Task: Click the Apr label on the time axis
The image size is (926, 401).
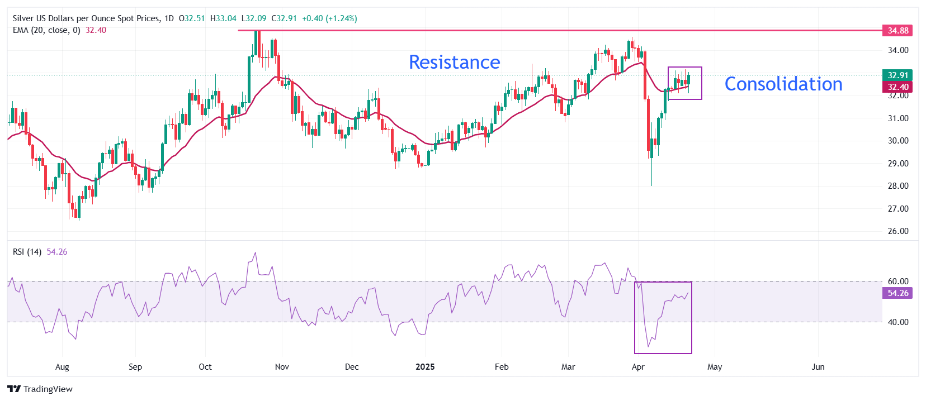Action: pyautogui.click(x=638, y=367)
